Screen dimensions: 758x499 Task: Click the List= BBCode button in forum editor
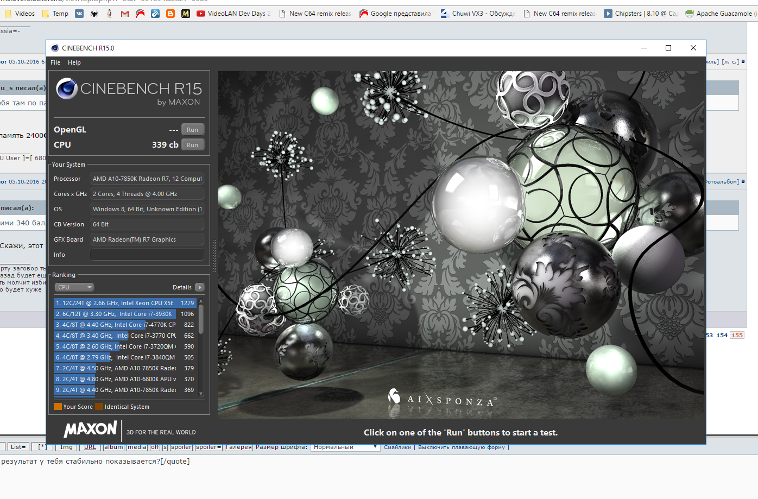coord(18,447)
